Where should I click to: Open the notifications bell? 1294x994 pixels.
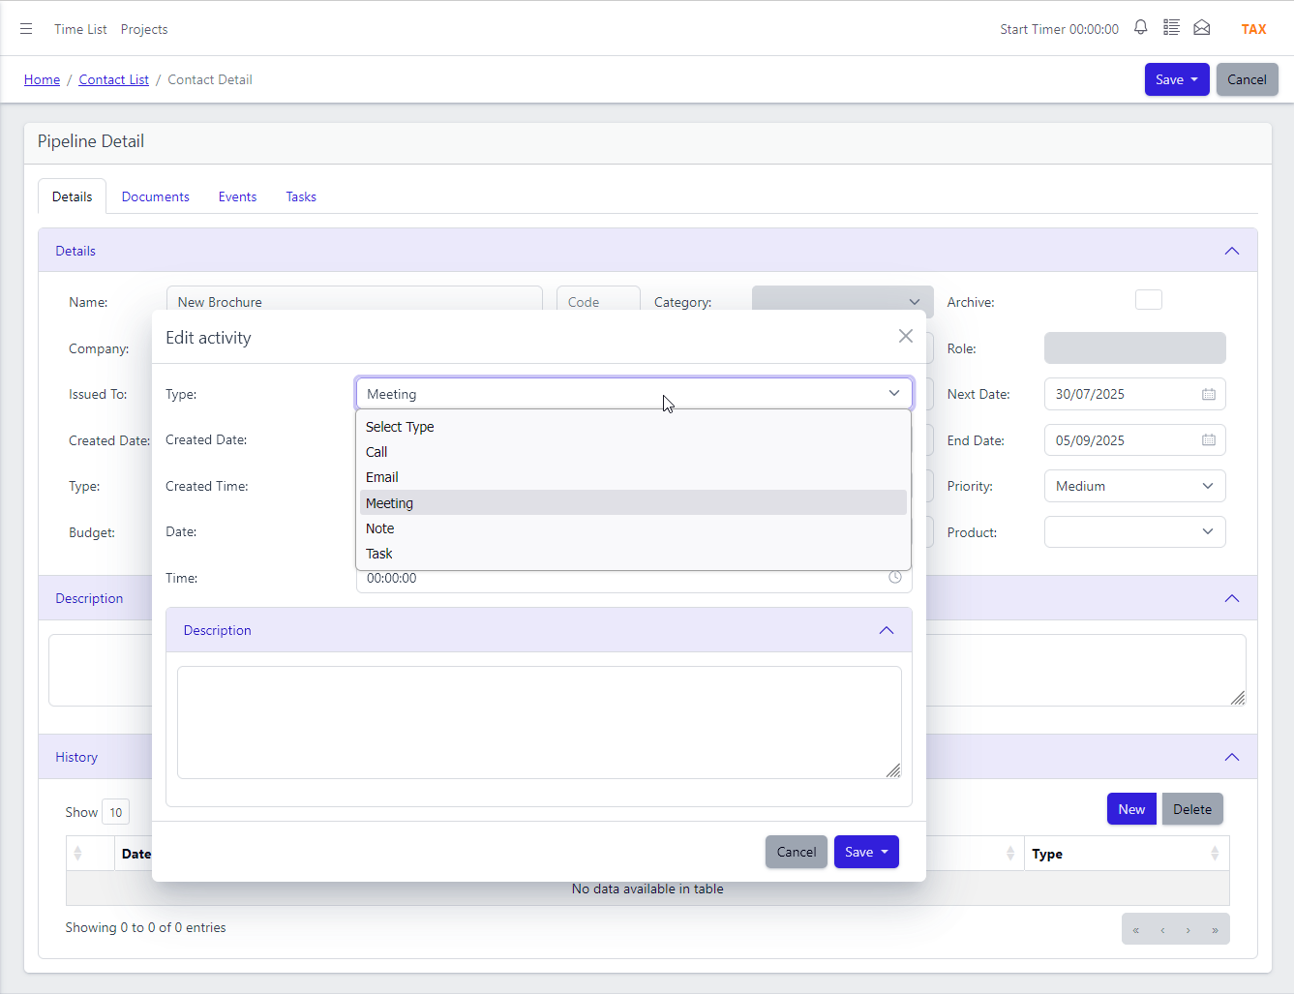pyautogui.click(x=1141, y=28)
